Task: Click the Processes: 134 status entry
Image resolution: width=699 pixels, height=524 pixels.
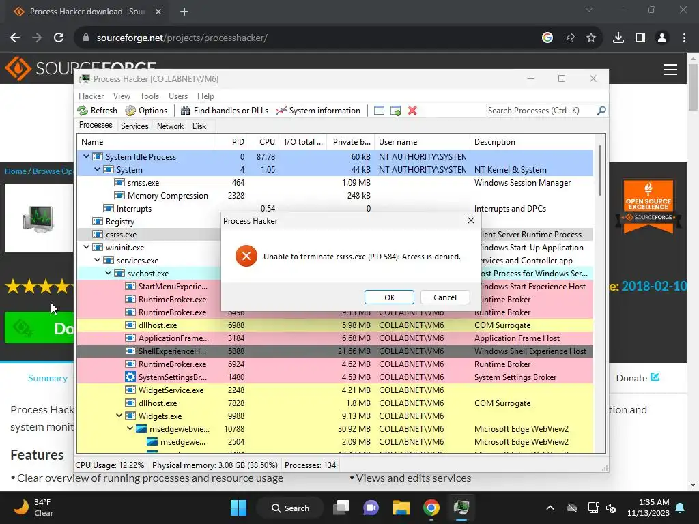Action: click(311, 465)
